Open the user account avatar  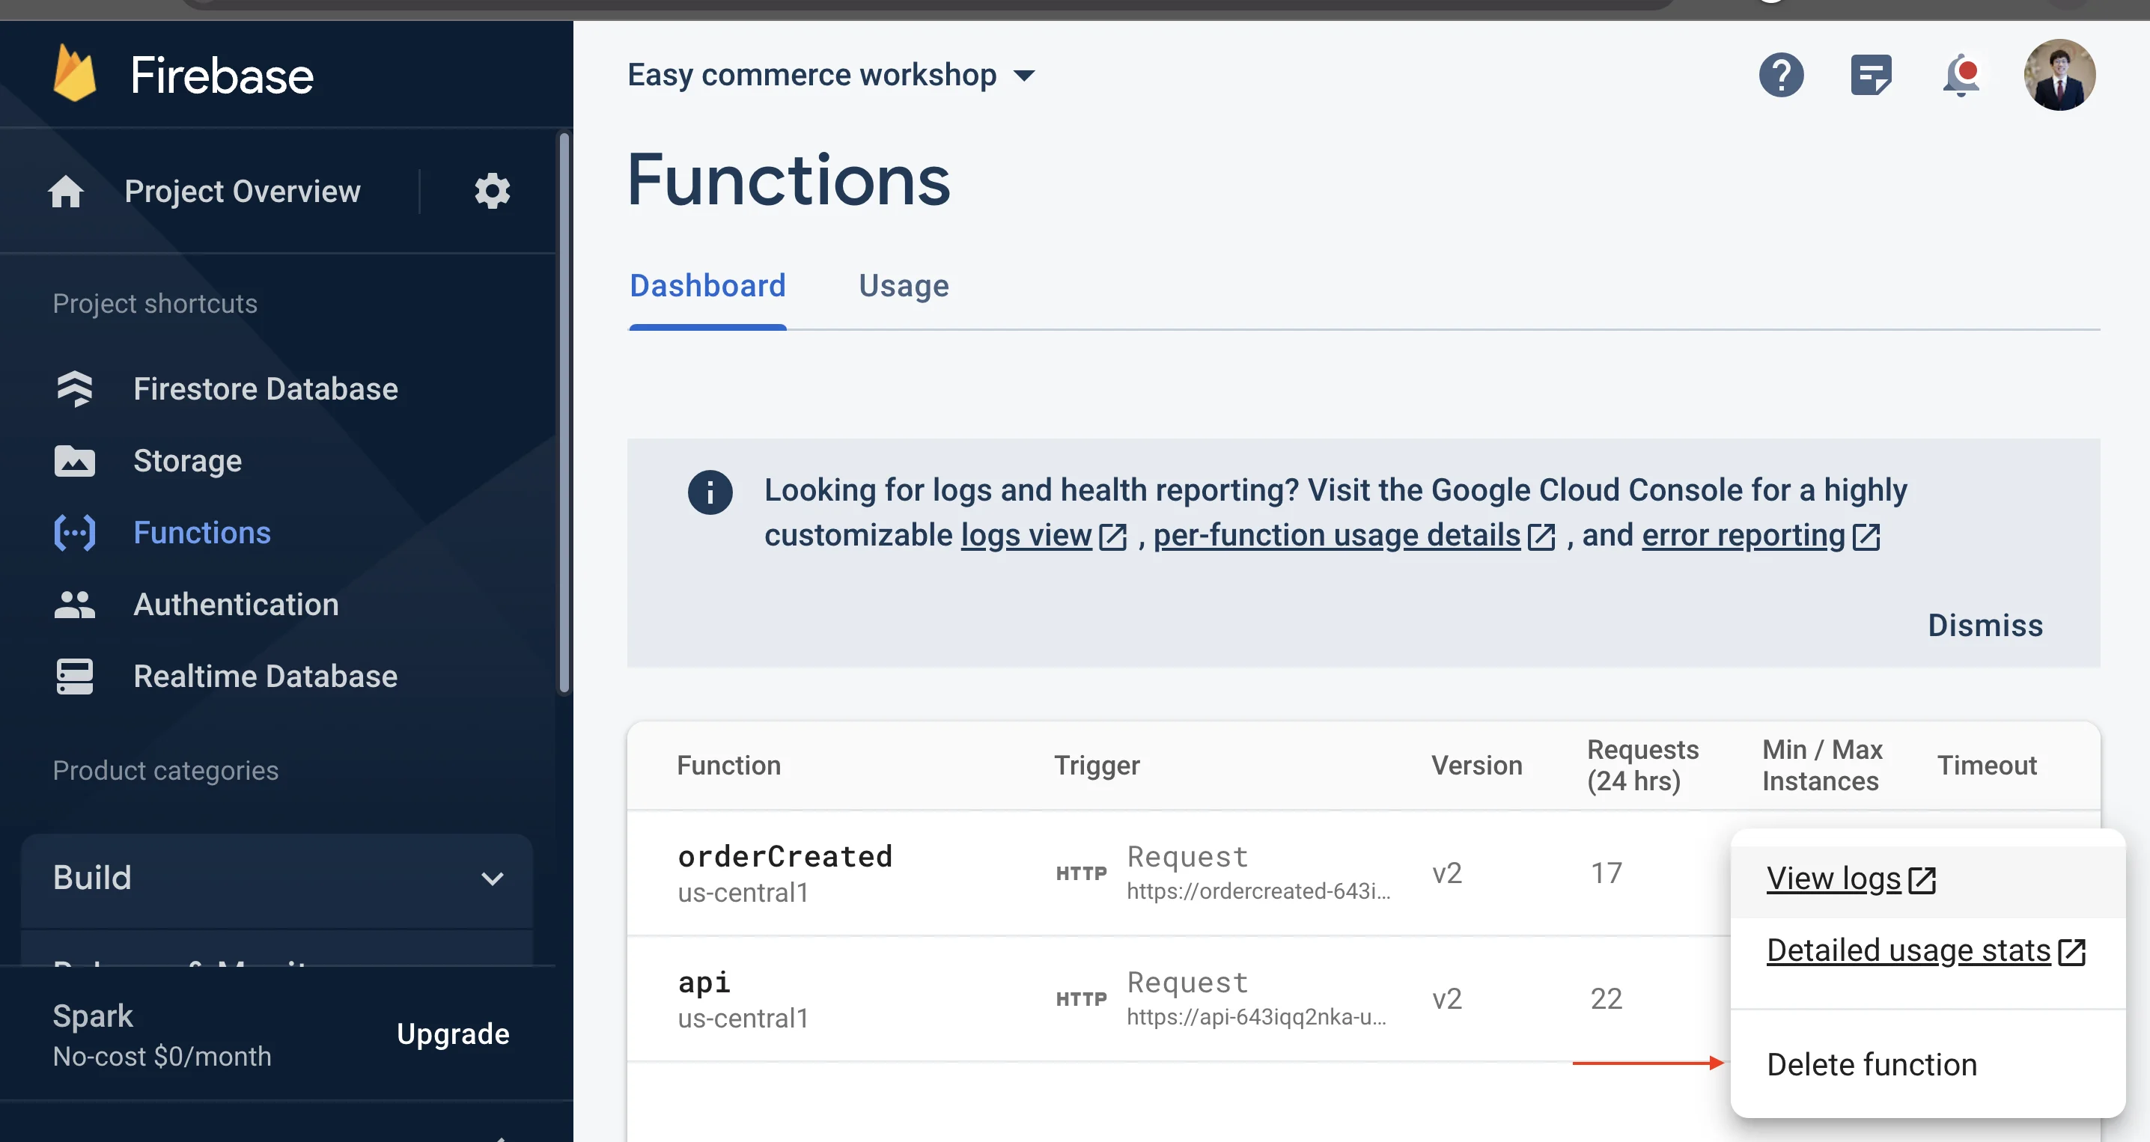(2059, 75)
